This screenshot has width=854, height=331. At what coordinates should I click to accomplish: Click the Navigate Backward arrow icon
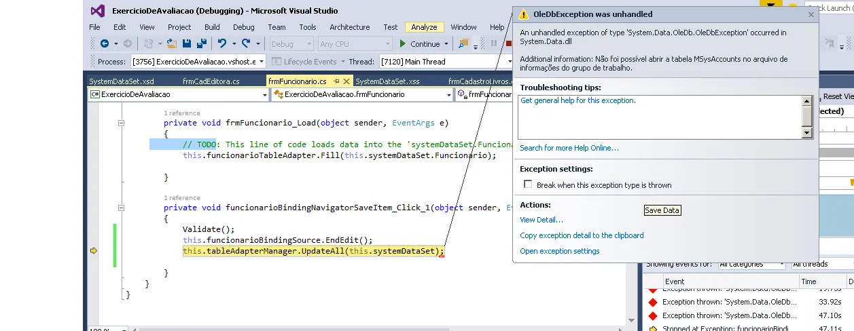(105, 44)
